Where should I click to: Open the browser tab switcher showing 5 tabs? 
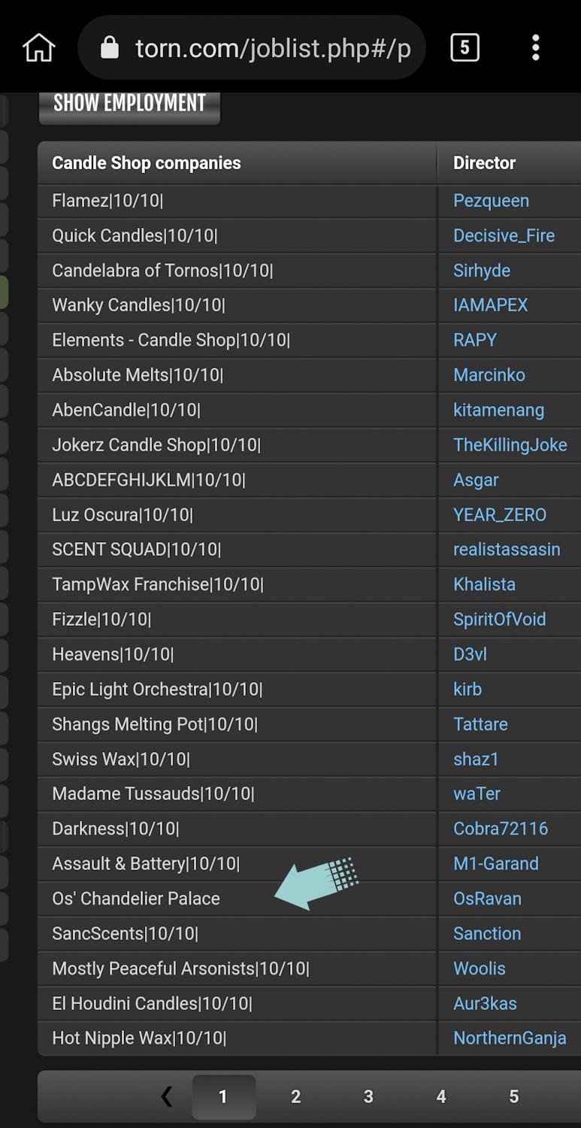[x=464, y=47]
